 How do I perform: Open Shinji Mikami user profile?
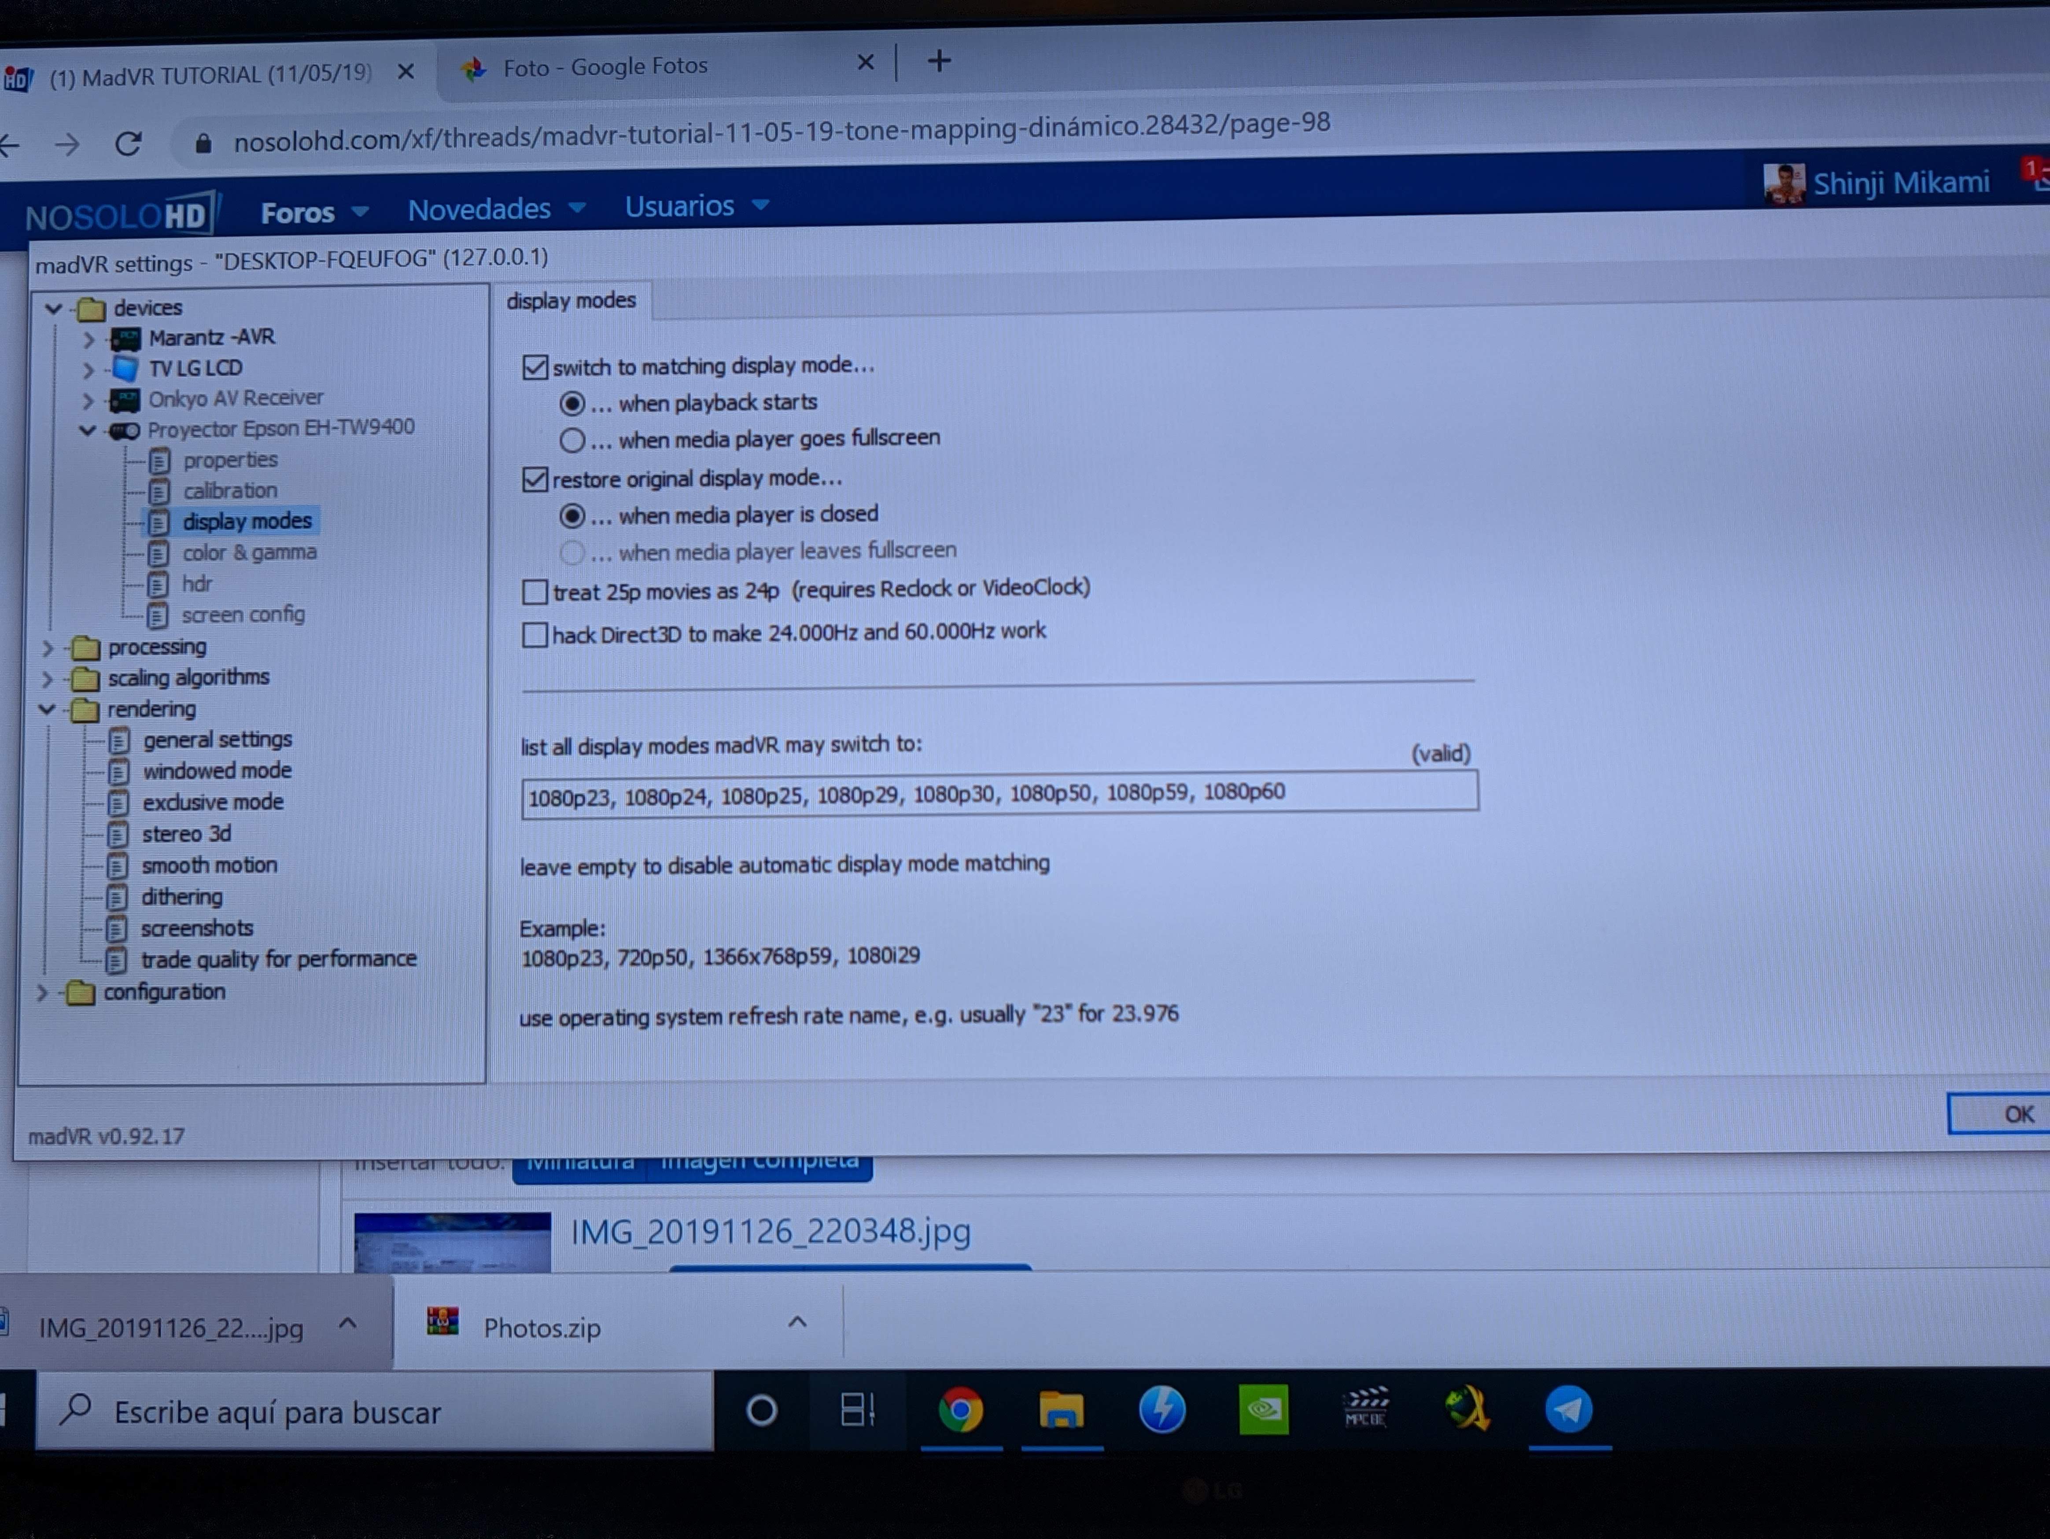(x=1877, y=184)
